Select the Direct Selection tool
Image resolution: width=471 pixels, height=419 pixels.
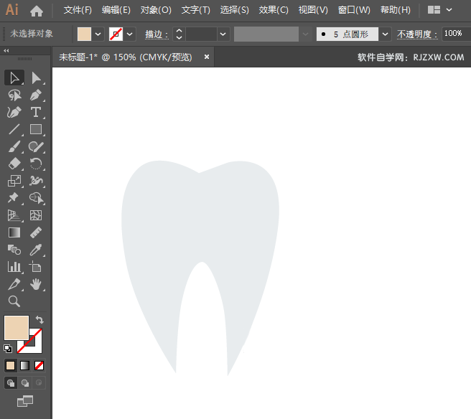coord(36,77)
